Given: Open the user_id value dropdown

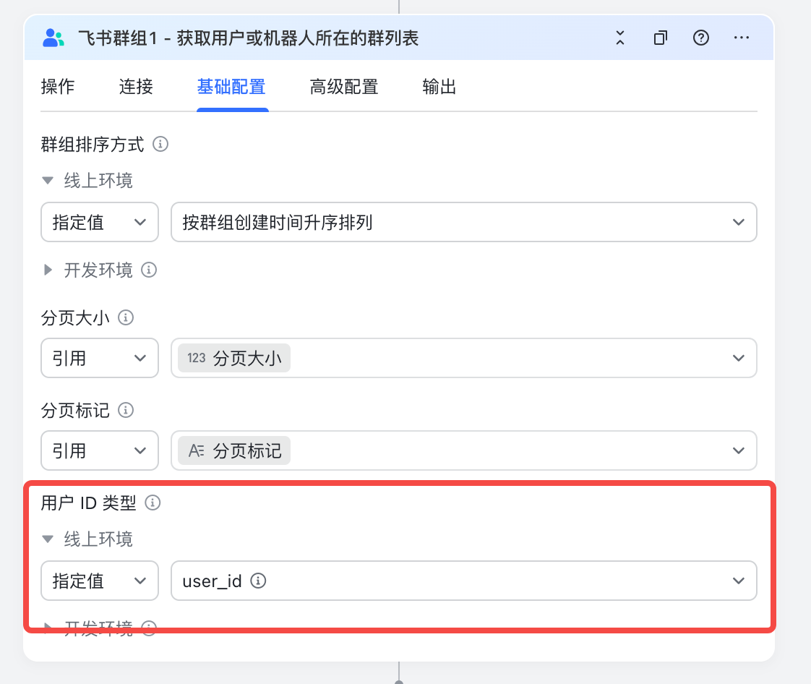Looking at the screenshot, I should [464, 581].
